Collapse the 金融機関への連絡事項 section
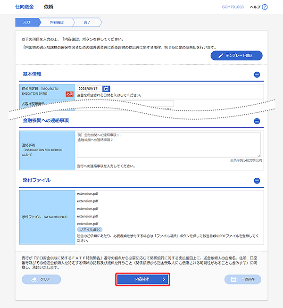Image resolution: width=283 pixels, height=308 pixels. coord(257,121)
